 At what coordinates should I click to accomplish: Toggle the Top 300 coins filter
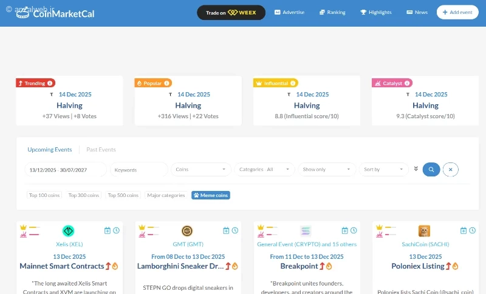(x=84, y=195)
